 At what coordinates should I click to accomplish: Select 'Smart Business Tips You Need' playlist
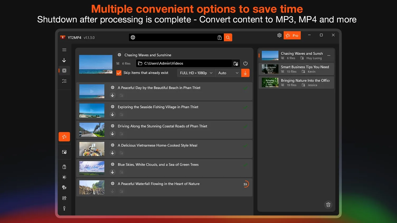(x=296, y=69)
